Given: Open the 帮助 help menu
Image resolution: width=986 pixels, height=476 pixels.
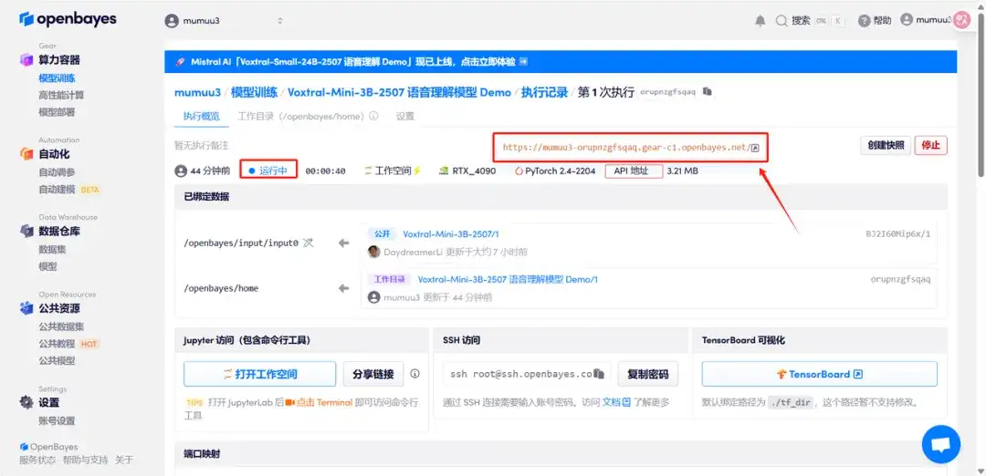Looking at the screenshot, I should [x=875, y=21].
